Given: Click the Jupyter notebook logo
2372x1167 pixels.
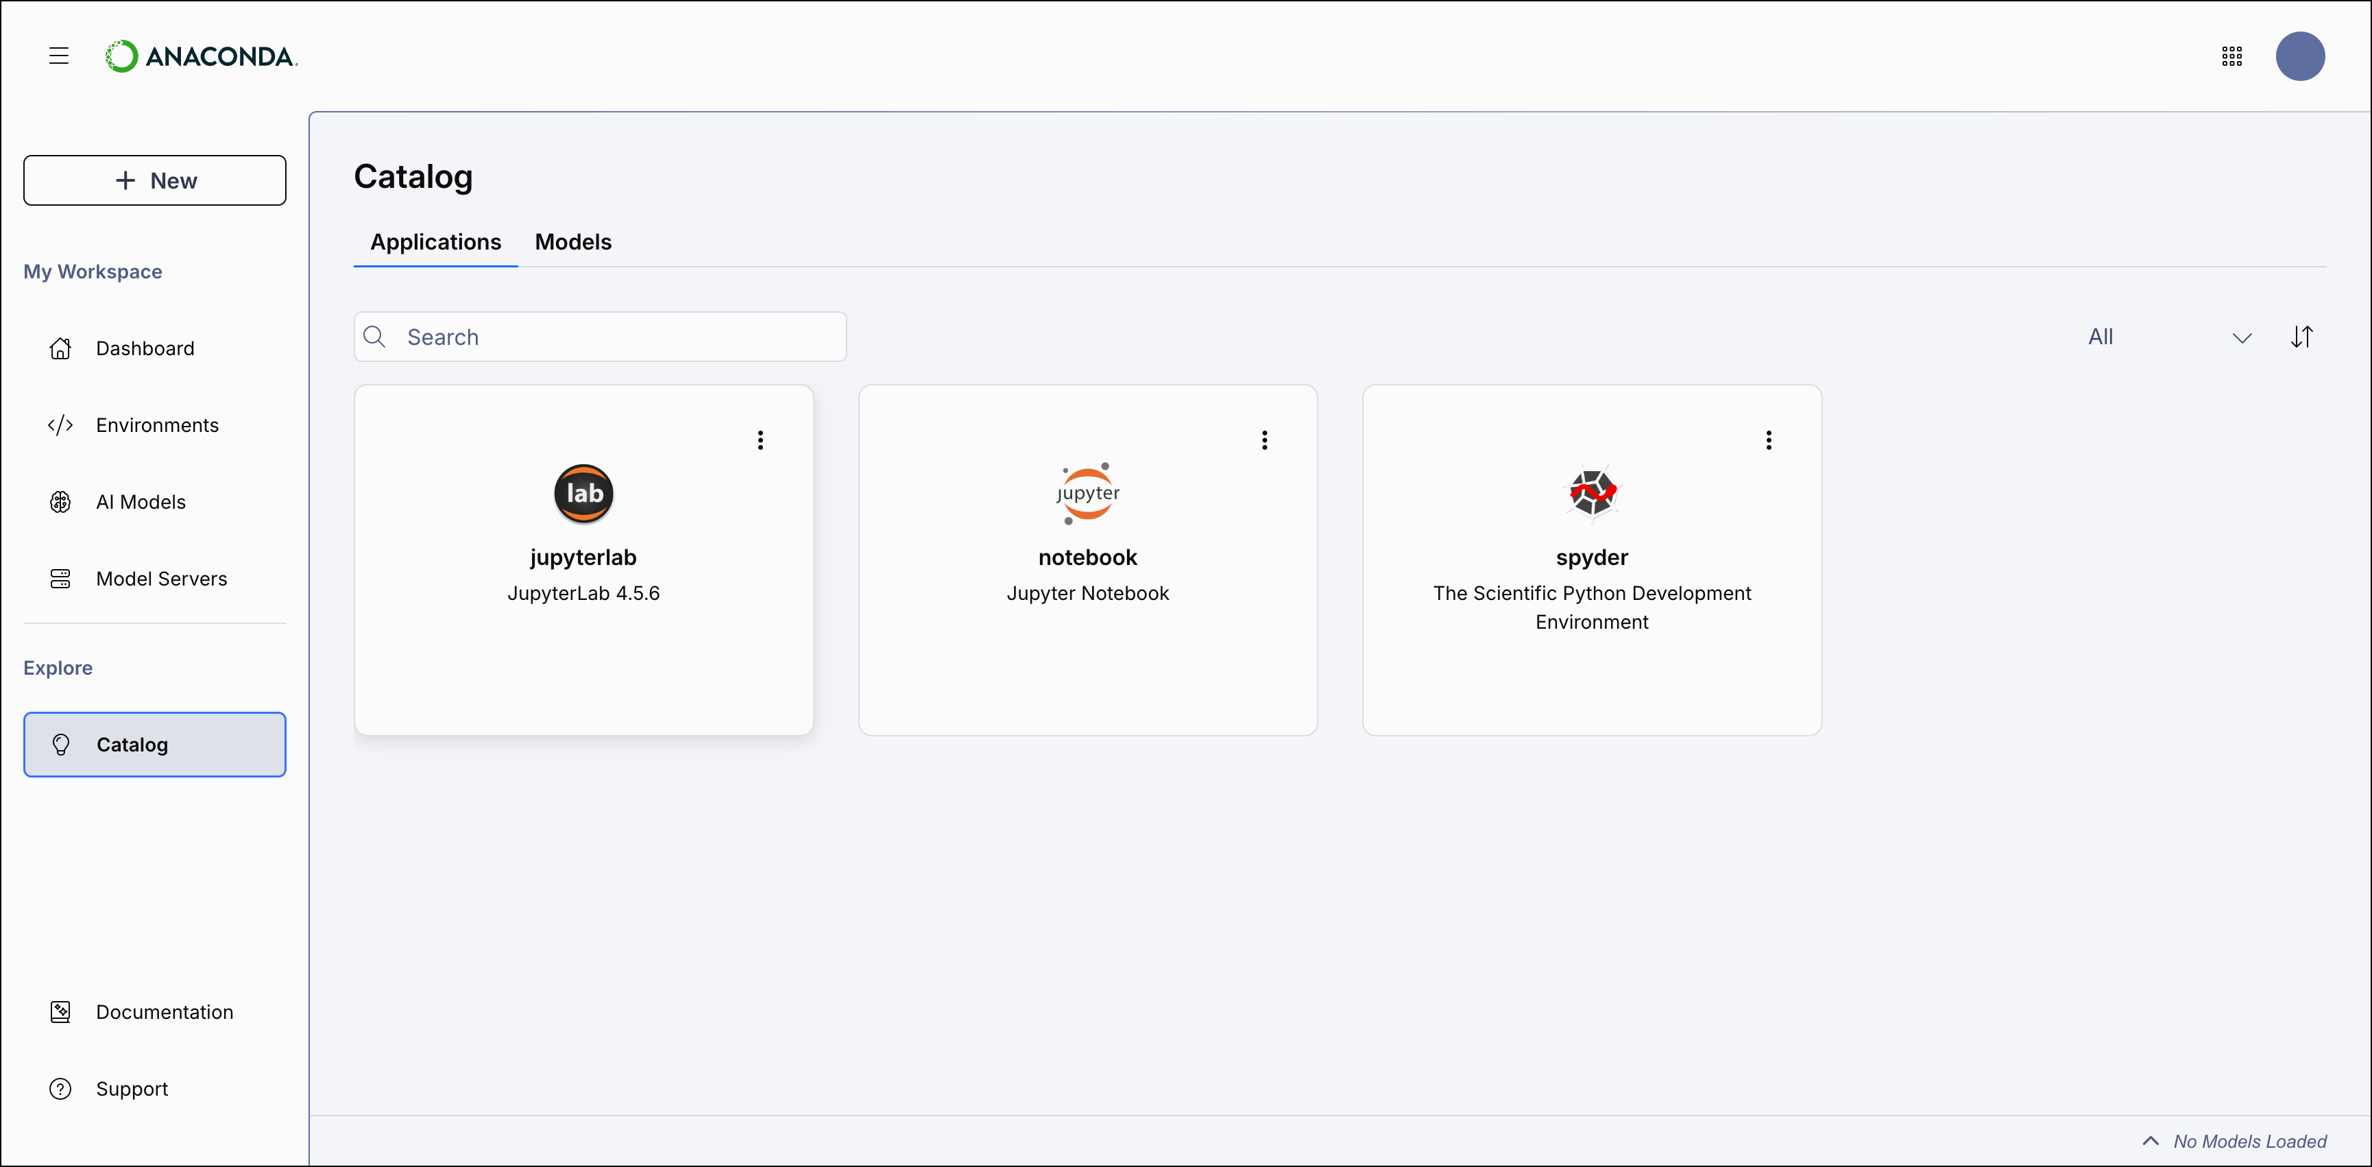Looking at the screenshot, I should (1087, 494).
